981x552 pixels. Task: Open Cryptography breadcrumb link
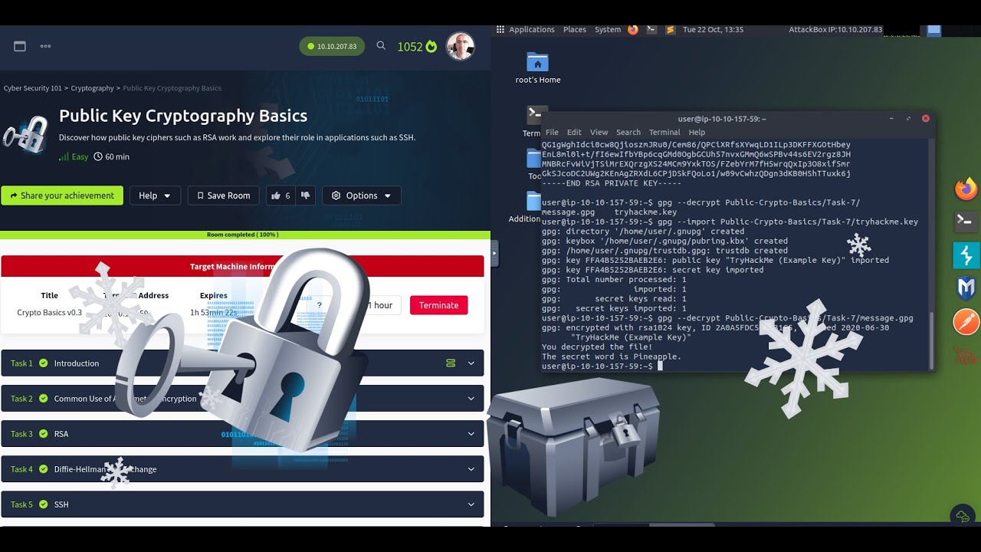click(x=92, y=88)
